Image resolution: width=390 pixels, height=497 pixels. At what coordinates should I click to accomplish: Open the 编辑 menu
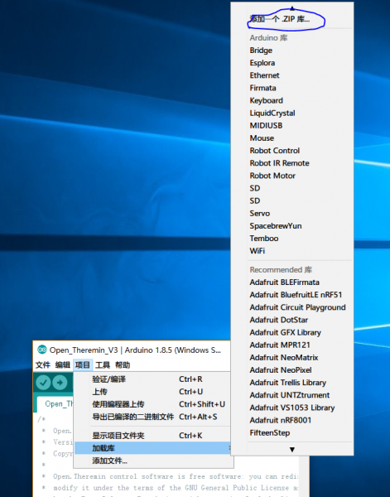[63, 365]
